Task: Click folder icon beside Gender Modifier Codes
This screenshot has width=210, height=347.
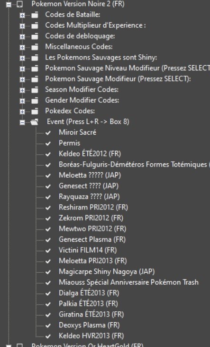Action: tap(35, 100)
